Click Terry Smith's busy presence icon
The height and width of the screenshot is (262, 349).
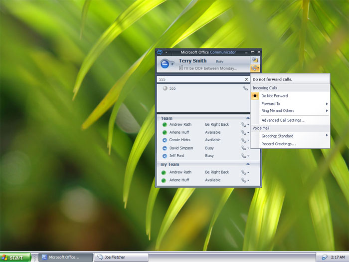click(x=165, y=64)
